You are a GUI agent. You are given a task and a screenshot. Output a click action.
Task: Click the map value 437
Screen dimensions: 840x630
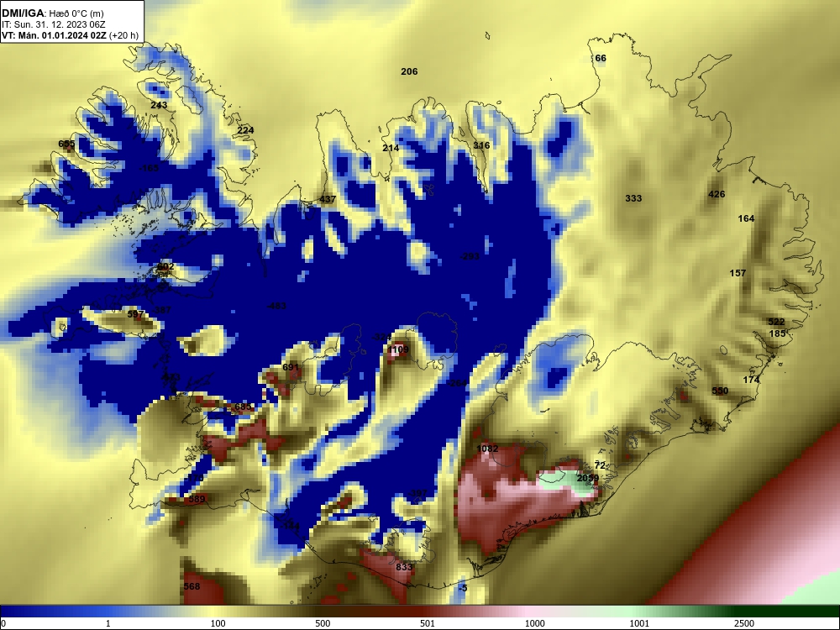point(328,199)
